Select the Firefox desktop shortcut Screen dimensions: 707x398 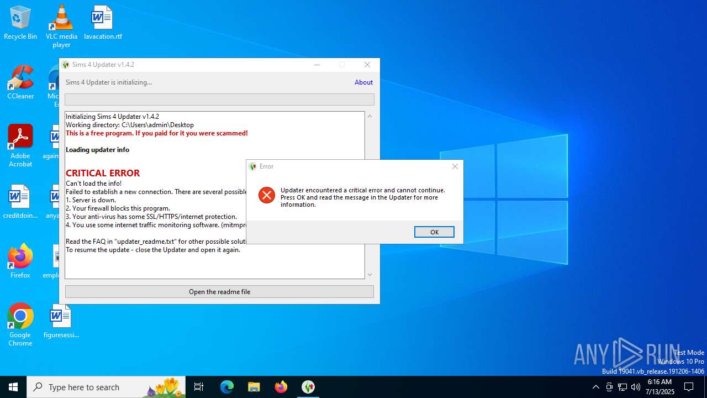point(20,261)
